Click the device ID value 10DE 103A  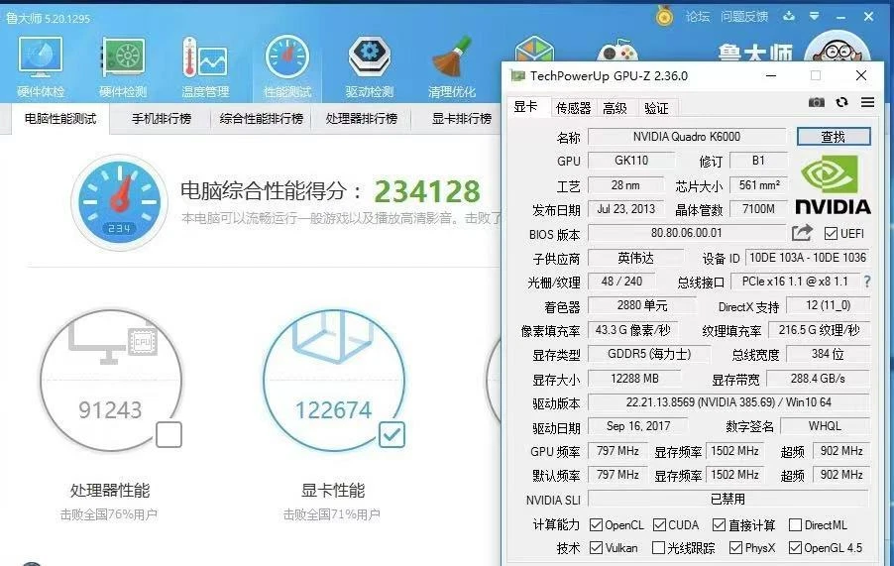click(808, 258)
